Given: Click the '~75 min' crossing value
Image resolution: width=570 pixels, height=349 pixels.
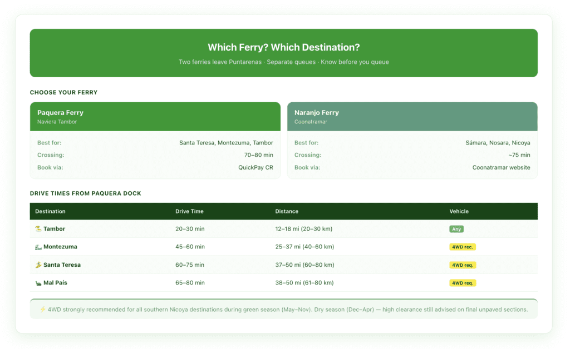Looking at the screenshot, I should click(x=519, y=155).
